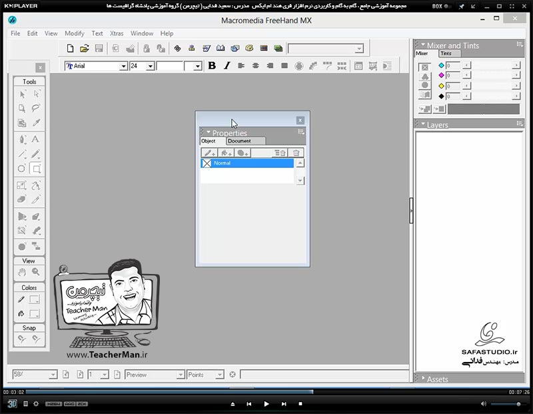Toggle Bold text formatting
The width and height of the screenshot is (533, 414).
point(212,65)
